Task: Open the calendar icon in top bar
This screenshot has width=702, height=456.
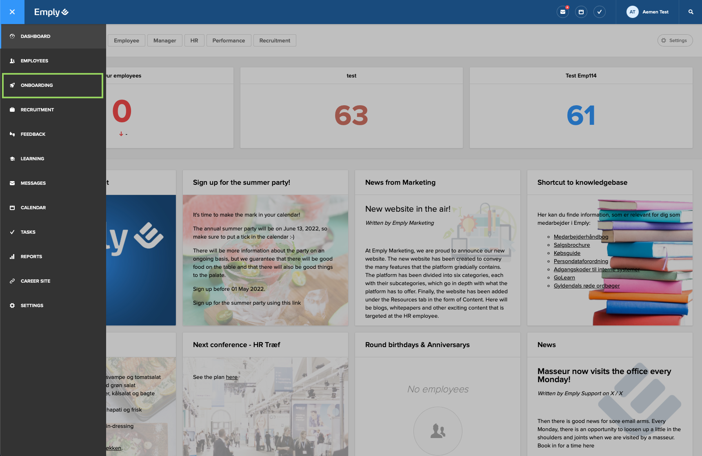Action: click(581, 12)
